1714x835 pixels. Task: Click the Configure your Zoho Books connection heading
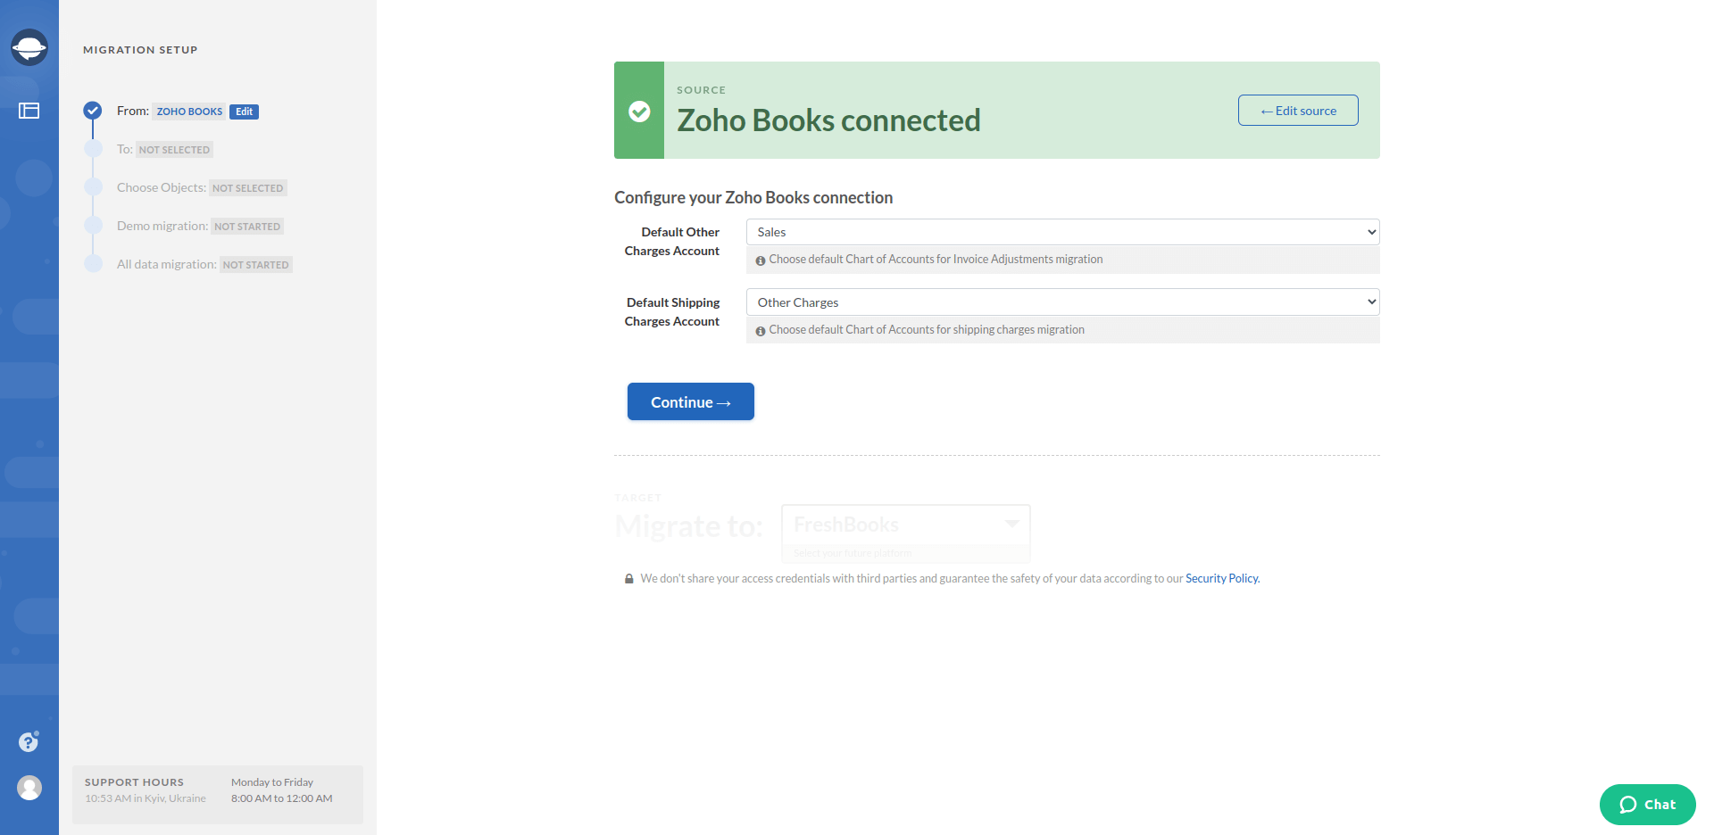click(x=753, y=197)
